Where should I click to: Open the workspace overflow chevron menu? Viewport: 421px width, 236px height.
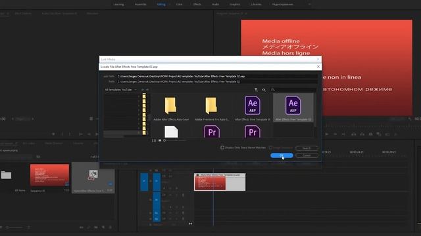309,5
